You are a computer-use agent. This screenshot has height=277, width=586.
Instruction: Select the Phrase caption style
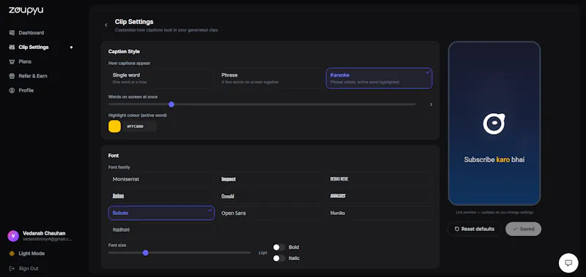click(x=270, y=78)
